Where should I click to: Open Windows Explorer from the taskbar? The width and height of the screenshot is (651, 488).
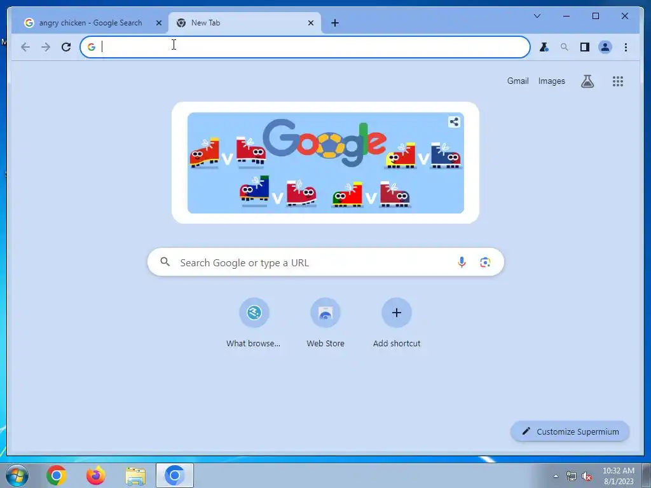click(135, 476)
